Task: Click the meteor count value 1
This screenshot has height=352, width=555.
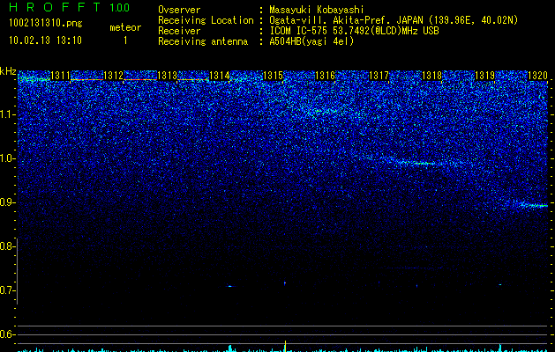Action: [125, 40]
